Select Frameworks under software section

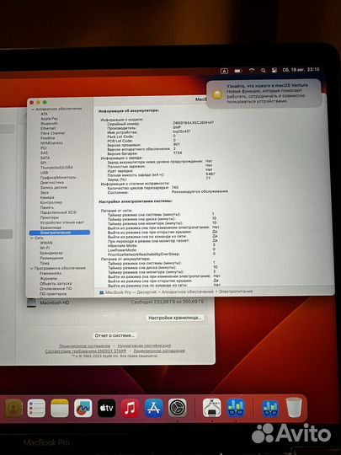[51, 273]
